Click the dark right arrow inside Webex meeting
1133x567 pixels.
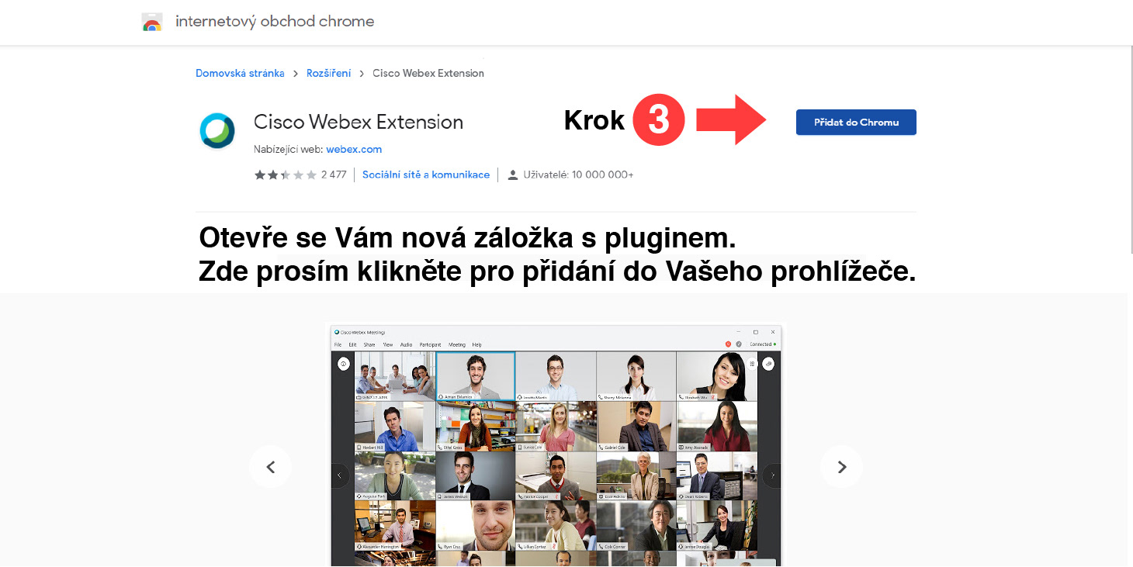coord(772,475)
